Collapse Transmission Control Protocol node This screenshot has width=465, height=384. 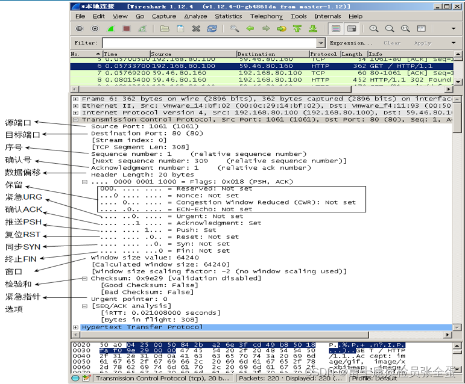(x=75, y=120)
